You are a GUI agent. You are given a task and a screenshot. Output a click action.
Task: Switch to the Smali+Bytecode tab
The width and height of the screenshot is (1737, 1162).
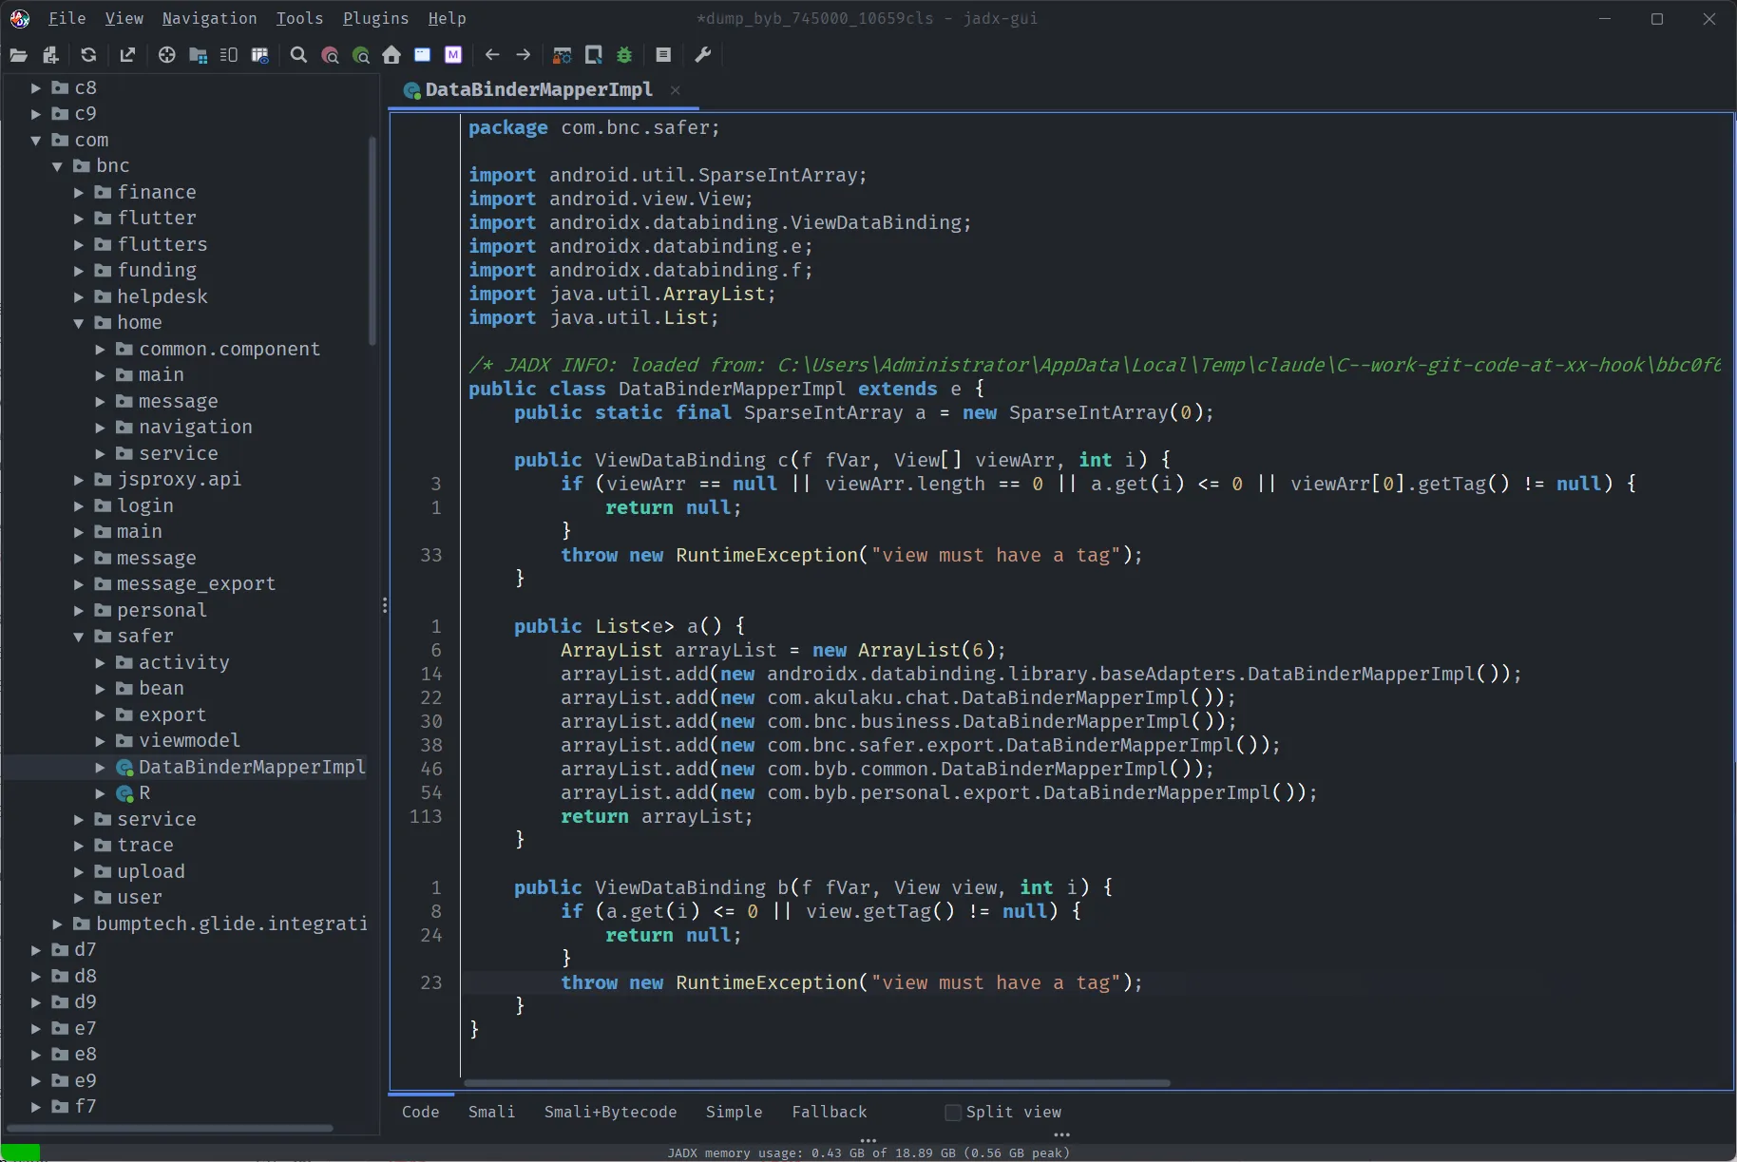(x=610, y=1112)
